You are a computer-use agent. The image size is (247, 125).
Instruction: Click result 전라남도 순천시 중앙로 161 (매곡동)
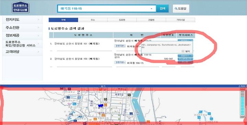[x=77, y=44]
